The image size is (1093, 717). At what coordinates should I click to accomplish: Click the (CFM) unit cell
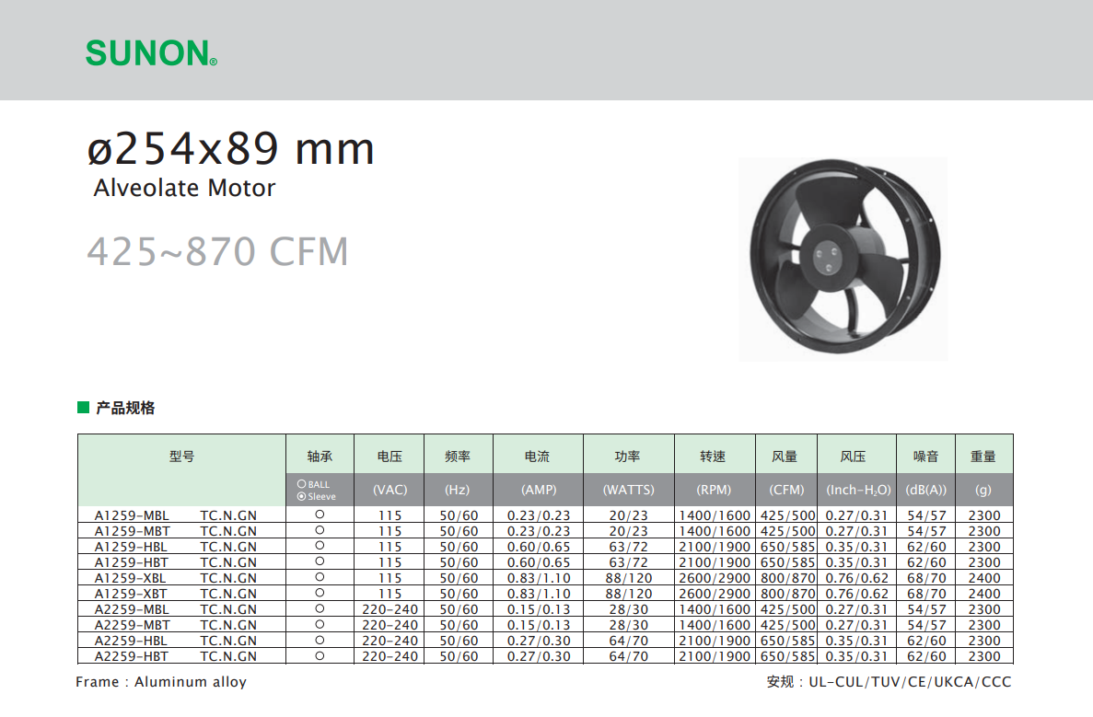click(x=786, y=490)
